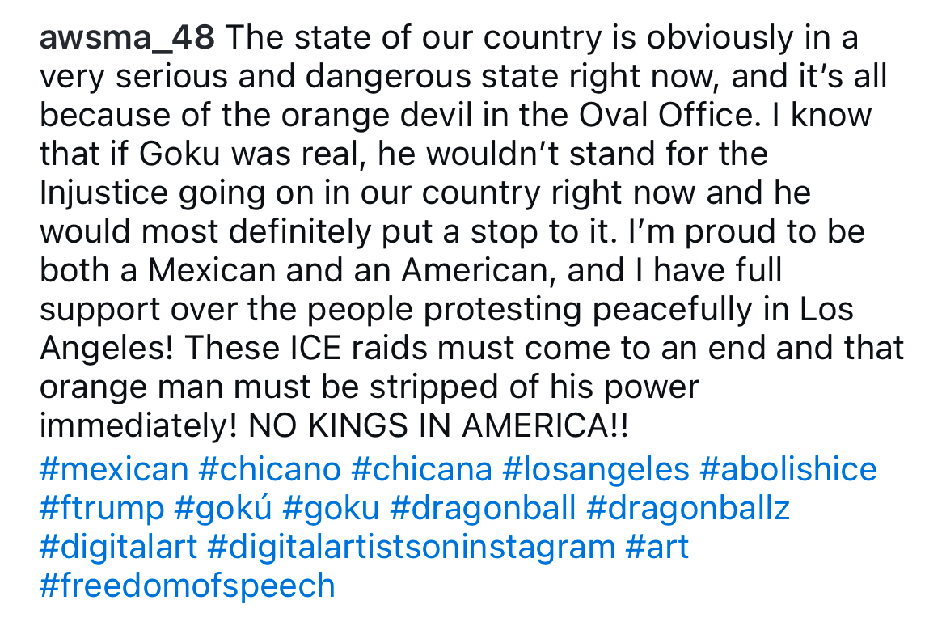
Task: Open the #ftrump hashtag
Action: pos(102,508)
